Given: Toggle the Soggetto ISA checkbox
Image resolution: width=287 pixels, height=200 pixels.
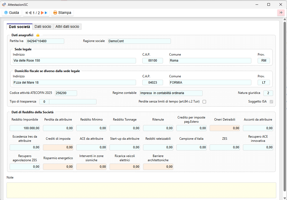Looking at the screenshot, I should (271, 102).
